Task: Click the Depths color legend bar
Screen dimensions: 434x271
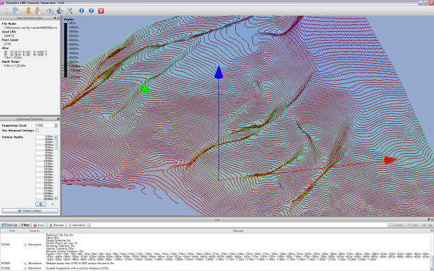Action: pyautogui.click(x=66, y=51)
